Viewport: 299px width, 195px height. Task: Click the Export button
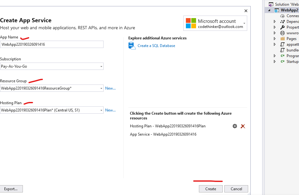11,189
